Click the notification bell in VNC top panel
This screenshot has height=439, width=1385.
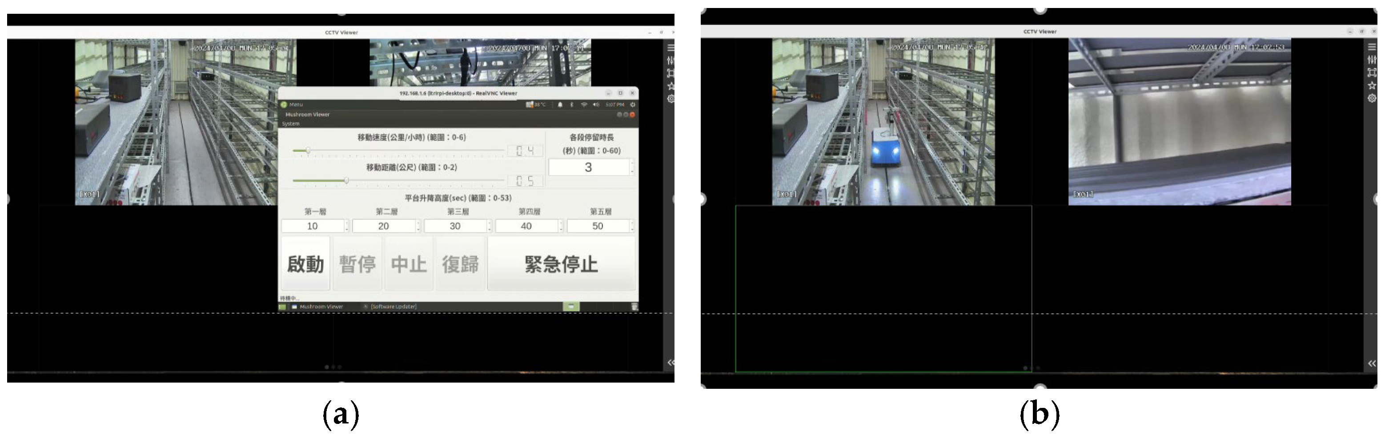(560, 105)
